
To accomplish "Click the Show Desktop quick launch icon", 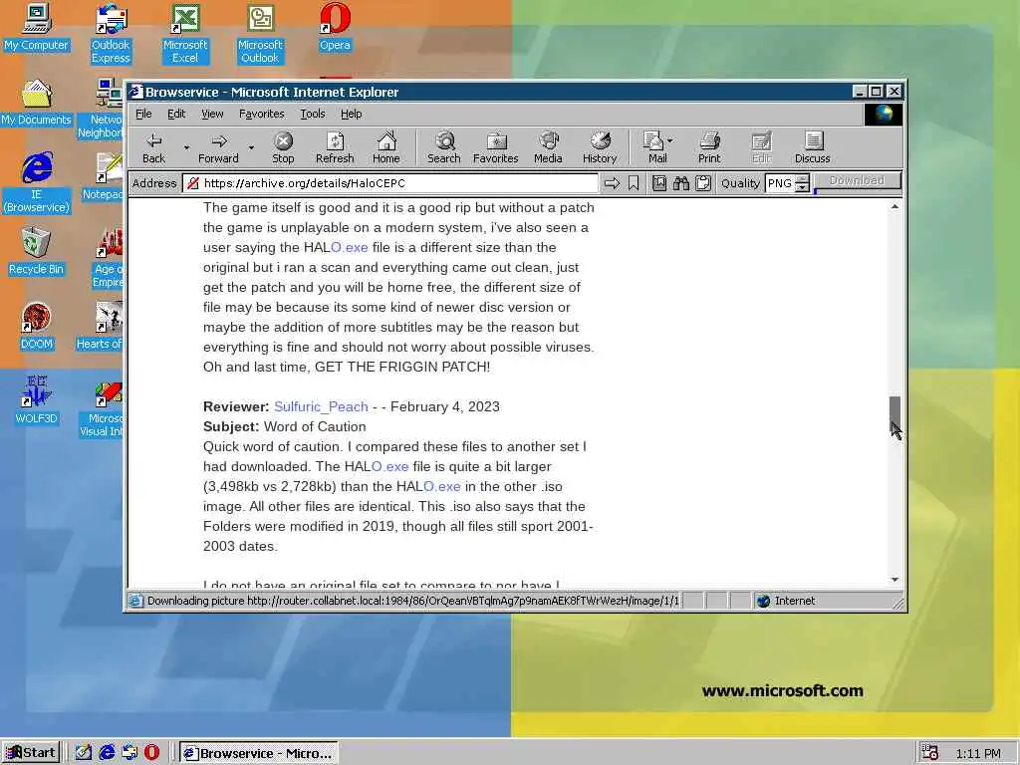I will (84, 753).
